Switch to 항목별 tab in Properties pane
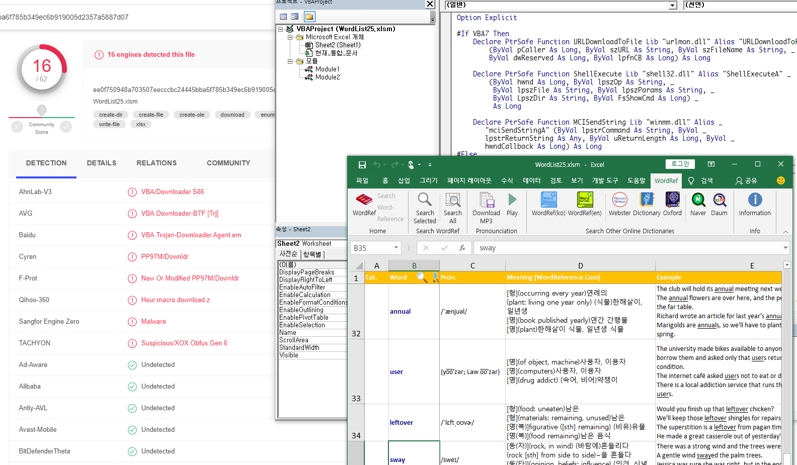797x465 pixels. [x=312, y=254]
